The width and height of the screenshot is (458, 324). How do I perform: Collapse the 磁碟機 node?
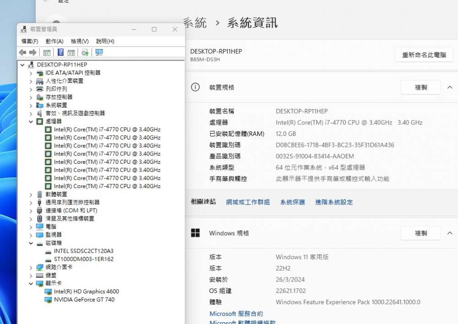point(31,243)
